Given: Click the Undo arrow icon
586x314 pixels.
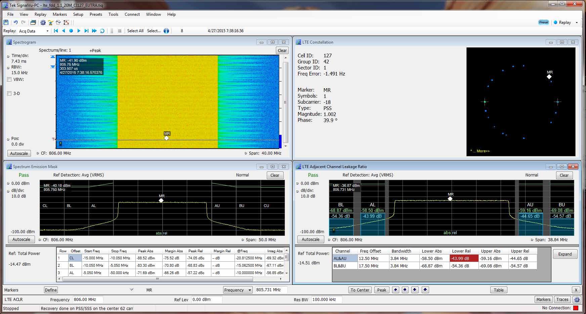Looking at the screenshot, I should [x=15, y=22].
